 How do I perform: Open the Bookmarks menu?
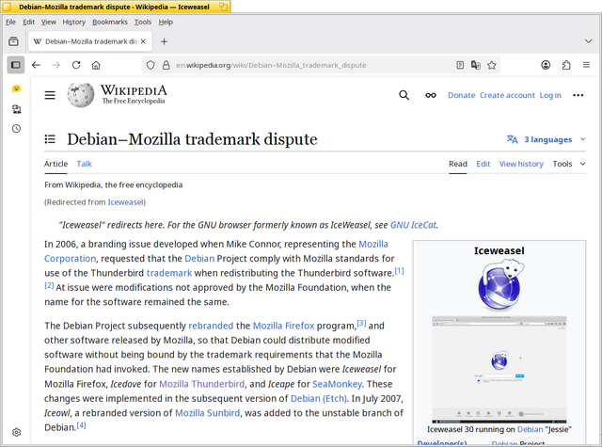(110, 23)
